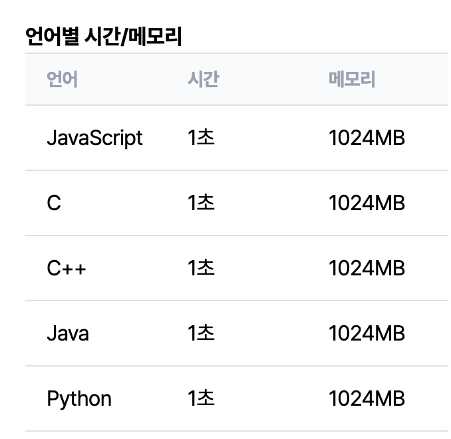Click the 시간 column header
This screenshot has height=439, width=451.
click(203, 79)
